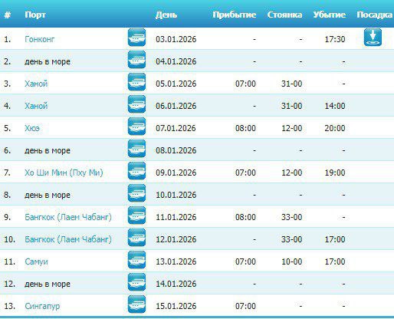Click the Посадка column header
Screen dimensions: 394x319
(375, 15)
